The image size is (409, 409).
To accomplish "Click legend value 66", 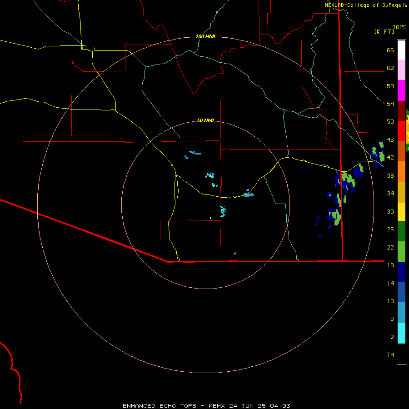I will tap(390, 50).
